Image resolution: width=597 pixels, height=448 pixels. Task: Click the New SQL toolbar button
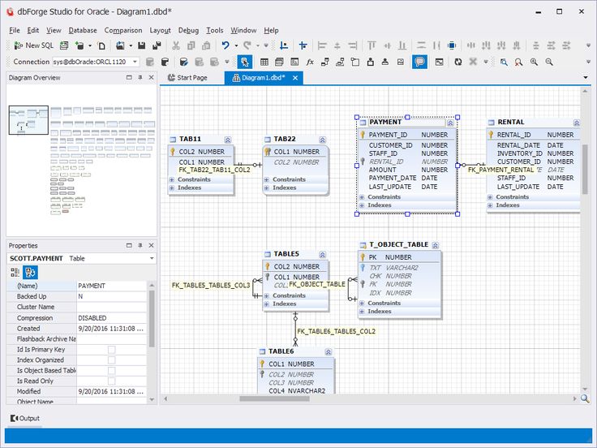click(33, 45)
